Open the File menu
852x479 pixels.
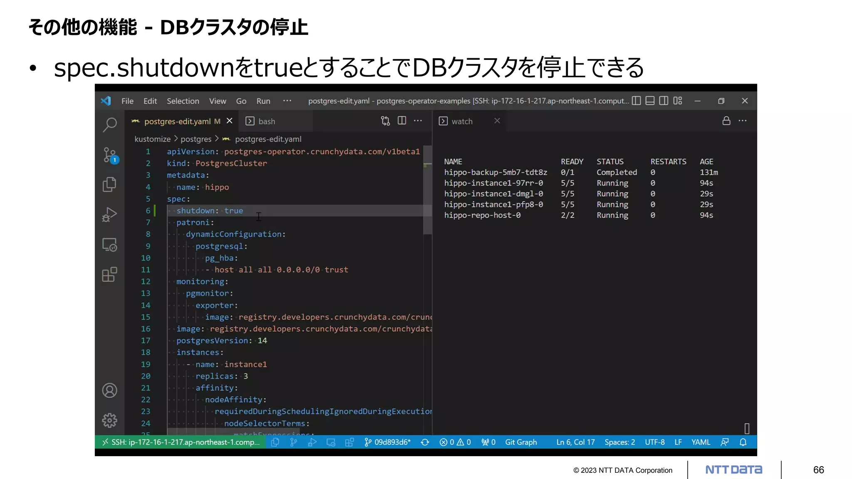(x=127, y=101)
